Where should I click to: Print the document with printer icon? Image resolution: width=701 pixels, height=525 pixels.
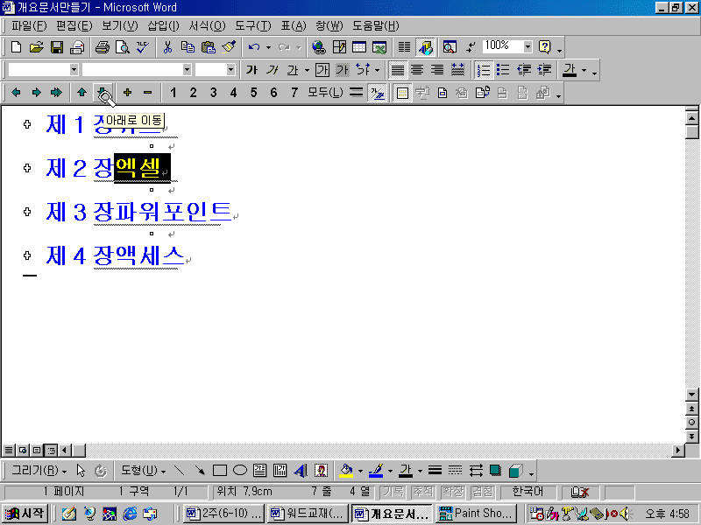pos(103,47)
